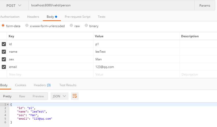Screen dimensions: 217x127
Task: Show the Test Results tab
Action: pyautogui.click(x=68, y=85)
